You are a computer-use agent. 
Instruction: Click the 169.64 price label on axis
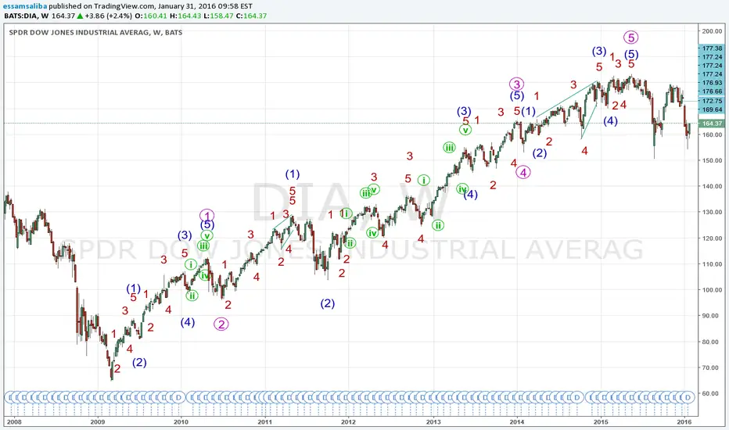click(x=712, y=109)
